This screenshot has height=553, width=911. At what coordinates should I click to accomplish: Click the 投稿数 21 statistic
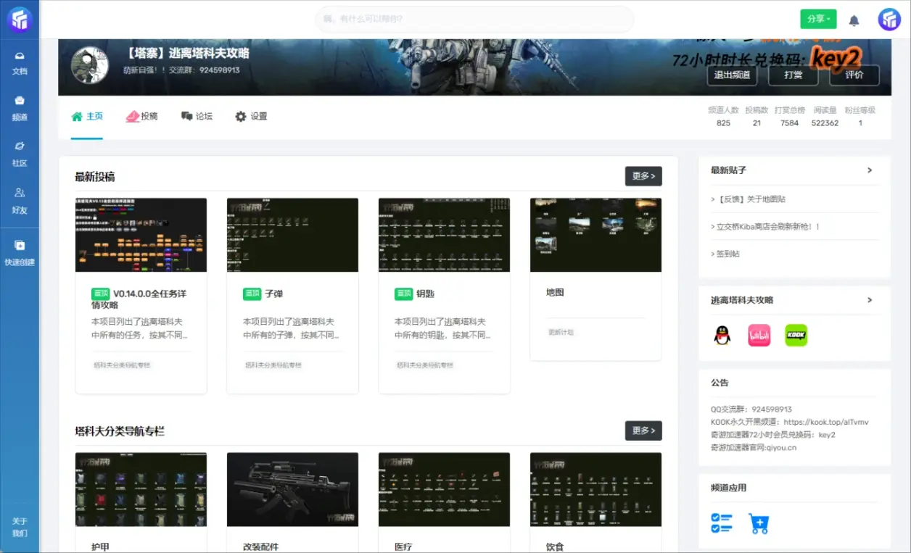[x=757, y=117]
